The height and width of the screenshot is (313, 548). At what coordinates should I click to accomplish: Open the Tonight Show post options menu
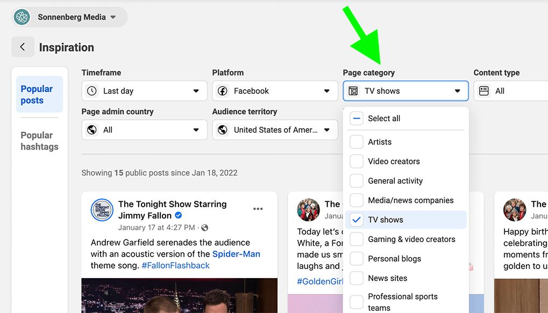click(258, 209)
